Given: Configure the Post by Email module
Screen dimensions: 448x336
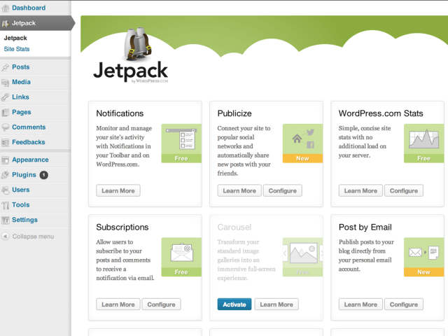Looking at the screenshot, I should pyautogui.click(x=404, y=304).
